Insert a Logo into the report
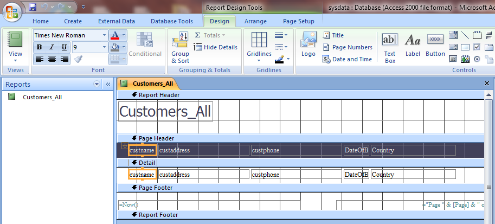The image size is (495, 224). coord(308,44)
